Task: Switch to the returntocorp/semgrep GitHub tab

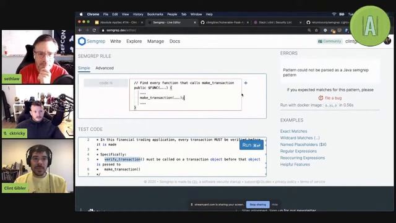Action: tap(329, 22)
